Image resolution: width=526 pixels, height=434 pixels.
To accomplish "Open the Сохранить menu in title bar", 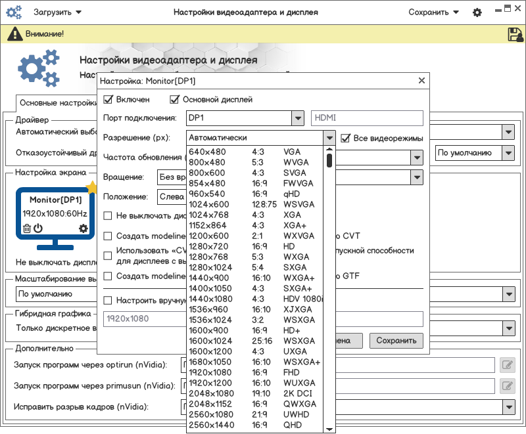I will [433, 12].
